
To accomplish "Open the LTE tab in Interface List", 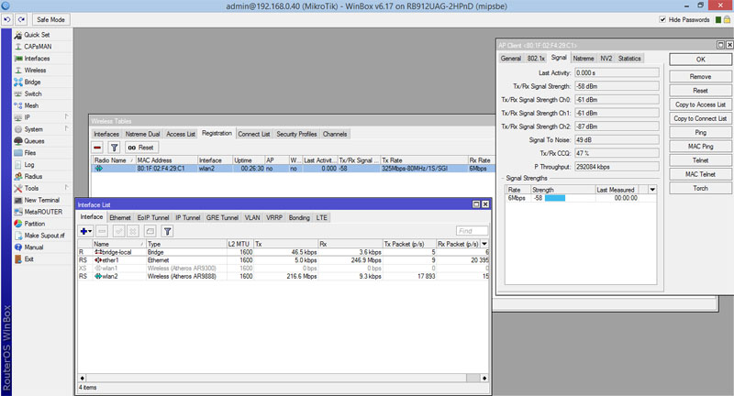I will [x=322, y=218].
